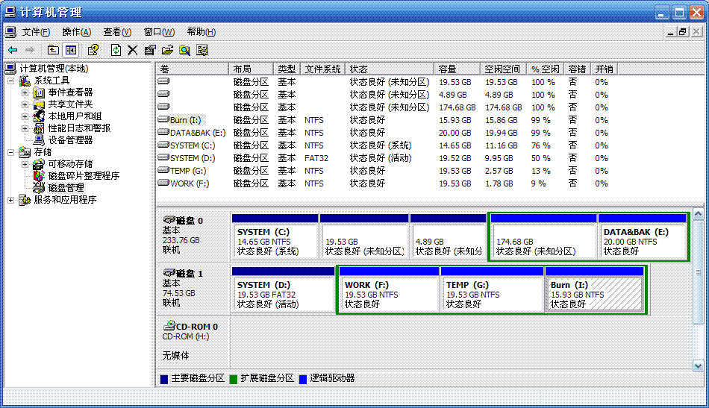Click the CD-ROM 0 drive icon

tap(169, 325)
